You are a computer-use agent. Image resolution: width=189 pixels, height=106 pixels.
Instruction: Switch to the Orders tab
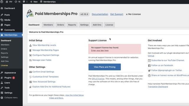point(61,25)
